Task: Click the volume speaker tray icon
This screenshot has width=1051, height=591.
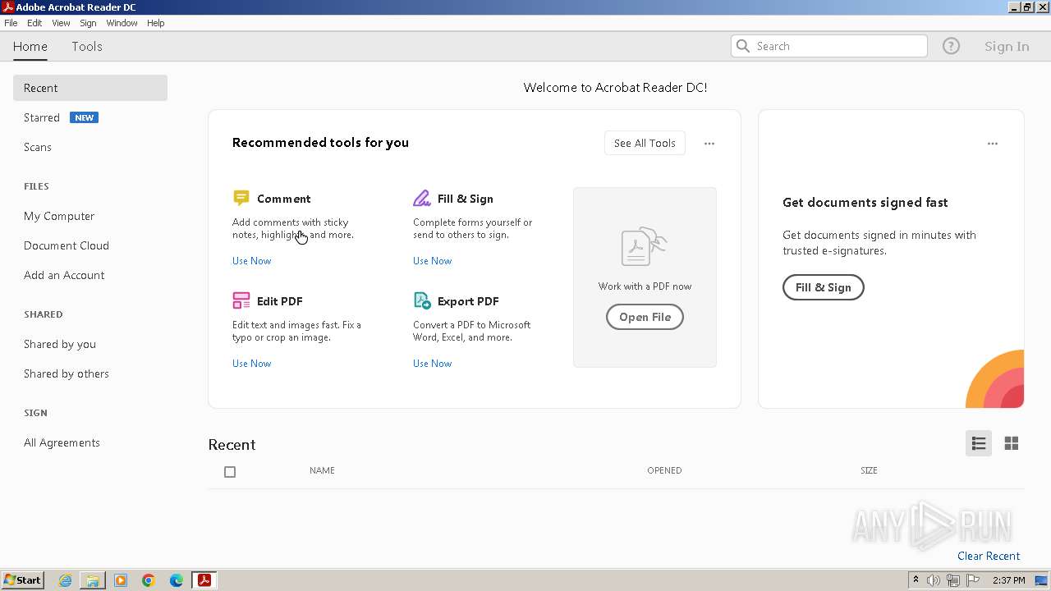Action: pyautogui.click(x=934, y=580)
